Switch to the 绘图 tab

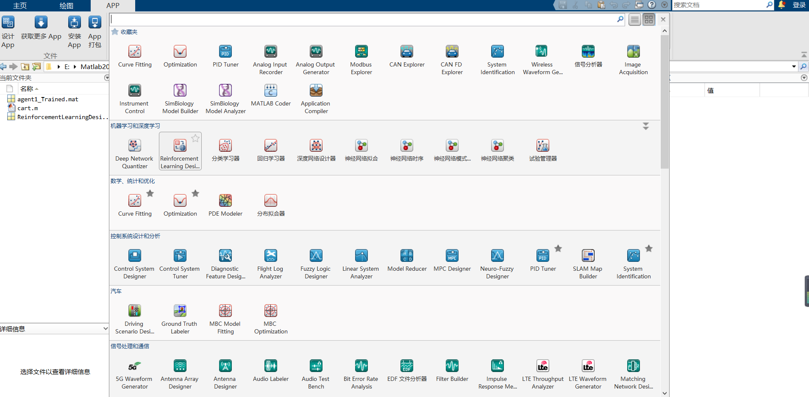pos(66,6)
